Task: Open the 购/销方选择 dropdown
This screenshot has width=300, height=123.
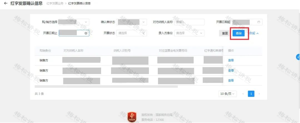Action: [74, 22]
